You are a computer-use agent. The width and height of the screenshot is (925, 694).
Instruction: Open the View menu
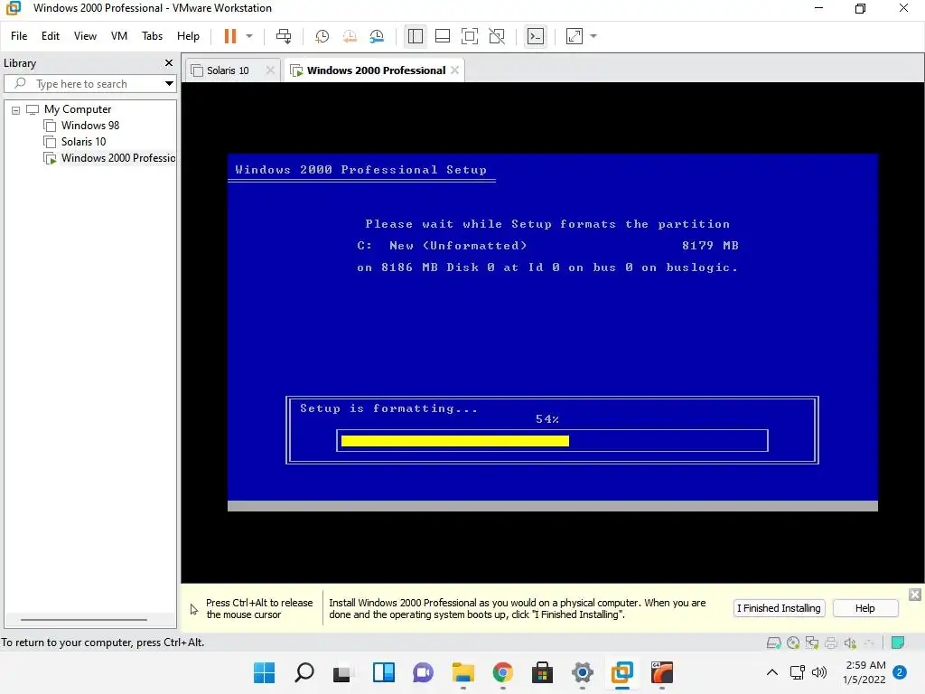coord(85,36)
